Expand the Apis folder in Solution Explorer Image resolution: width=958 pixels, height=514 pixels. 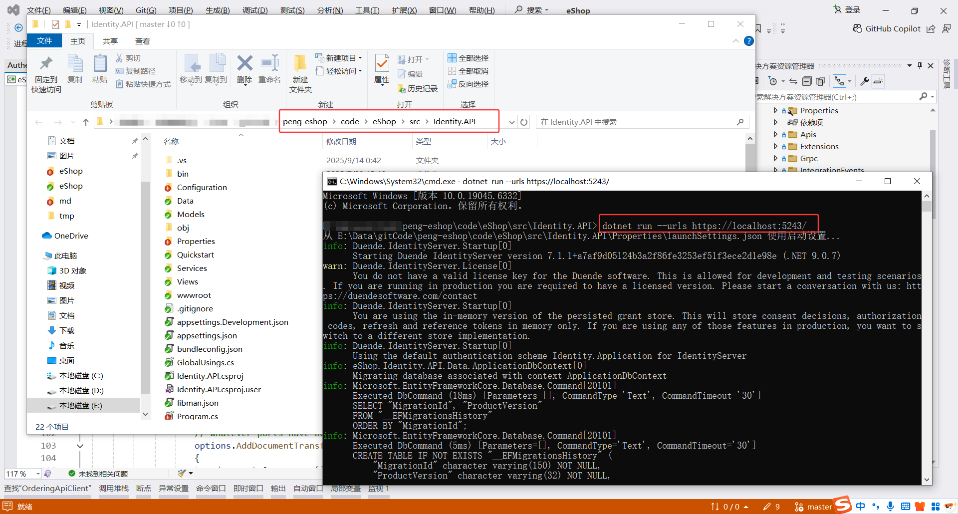pyautogui.click(x=775, y=135)
